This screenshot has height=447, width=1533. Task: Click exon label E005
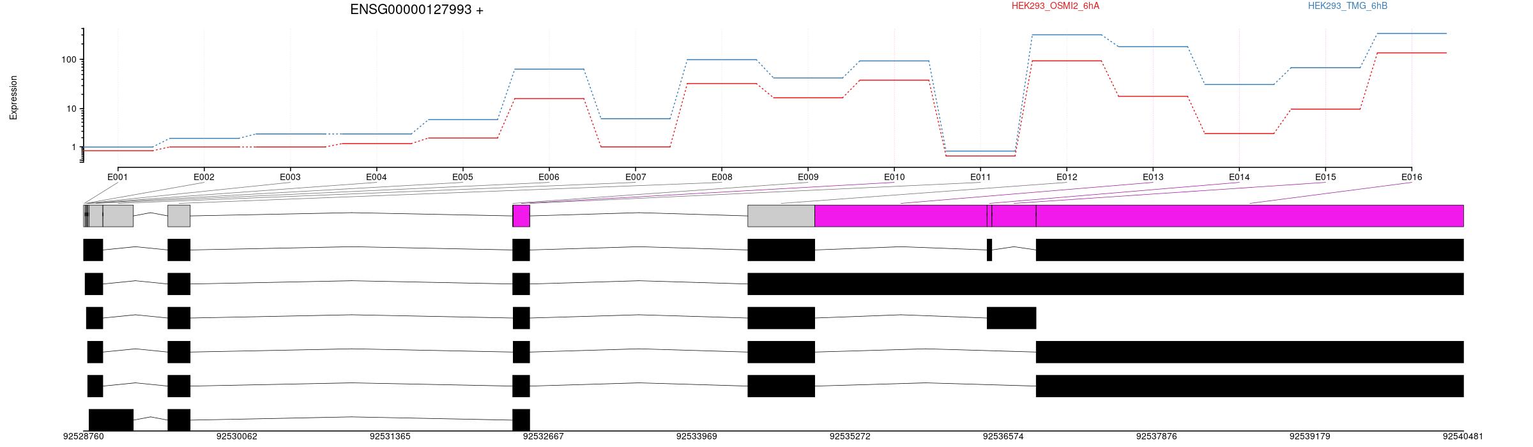462,177
